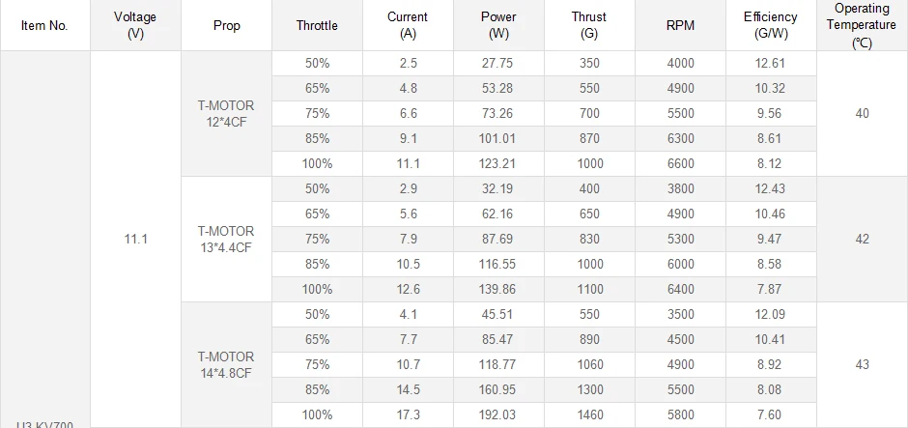Viewport: 908px width, 428px height.
Task: Select the 1460 thrust value cell
Action: point(589,414)
